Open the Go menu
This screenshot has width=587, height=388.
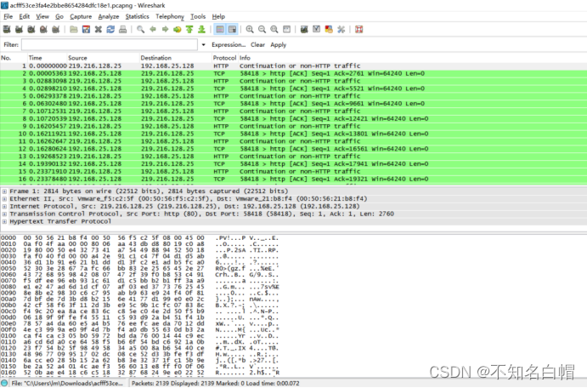pos(59,16)
